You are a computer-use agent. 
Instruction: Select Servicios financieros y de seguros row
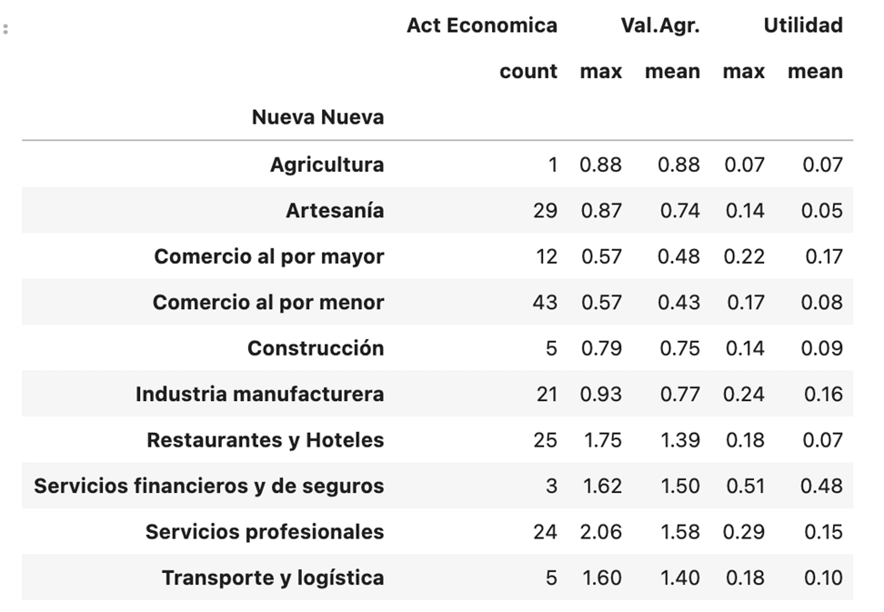coord(437,486)
